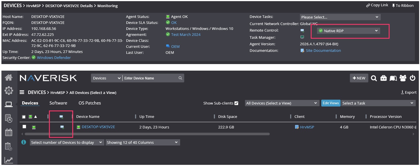Switch to the Software tab
420x166 pixels.
pyautogui.click(x=58, y=103)
